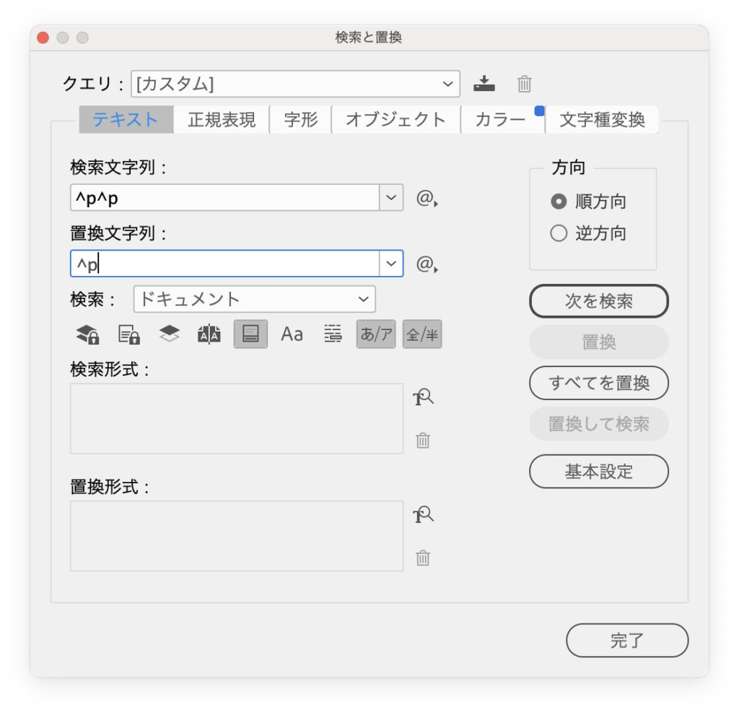Toggle whole word search icon
Viewport: 739px width, 713px height.
[x=333, y=334]
